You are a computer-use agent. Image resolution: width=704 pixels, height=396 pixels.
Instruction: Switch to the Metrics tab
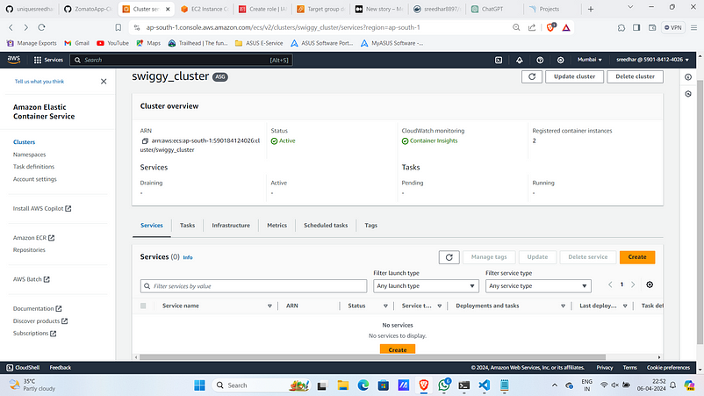click(277, 226)
